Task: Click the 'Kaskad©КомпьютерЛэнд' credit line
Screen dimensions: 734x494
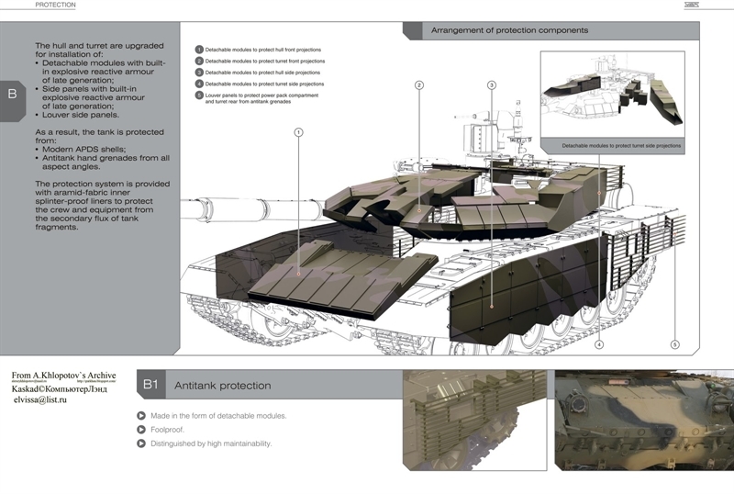Action: [60, 389]
